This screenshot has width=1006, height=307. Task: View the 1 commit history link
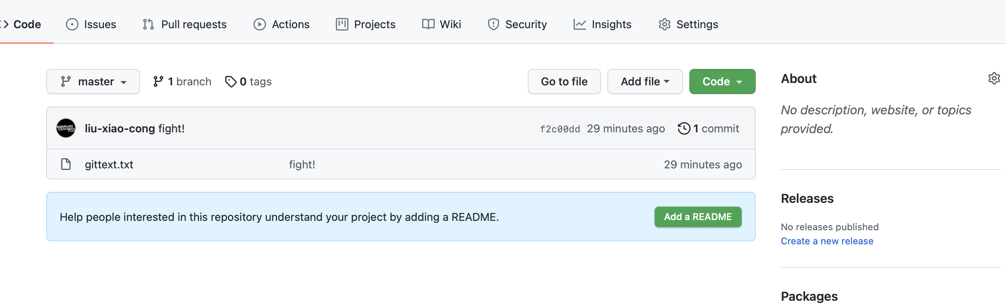pyautogui.click(x=709, y=128)
